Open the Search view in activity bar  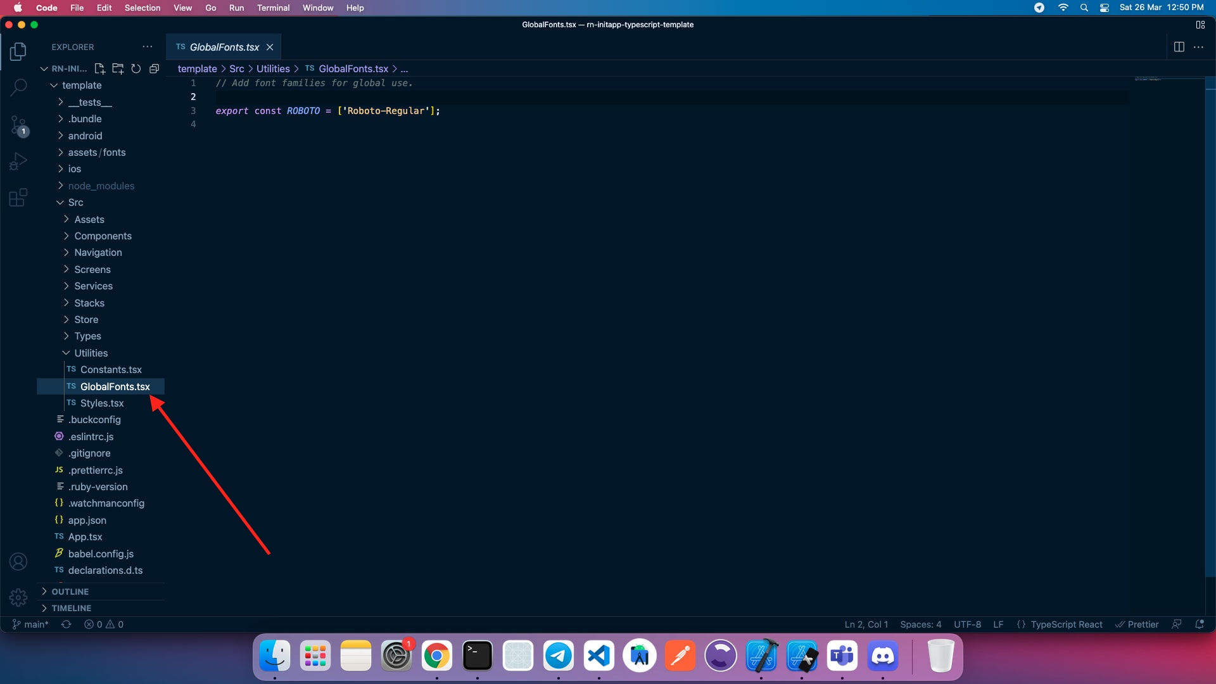[x=18, y=87]
